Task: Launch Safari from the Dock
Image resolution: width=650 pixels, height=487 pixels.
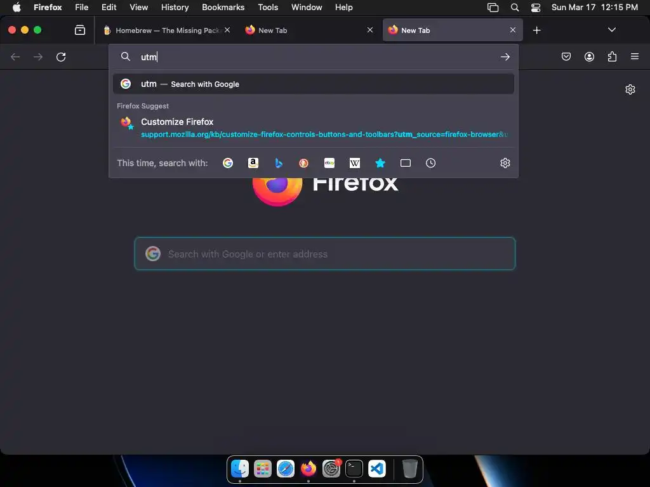Action: 285,469
